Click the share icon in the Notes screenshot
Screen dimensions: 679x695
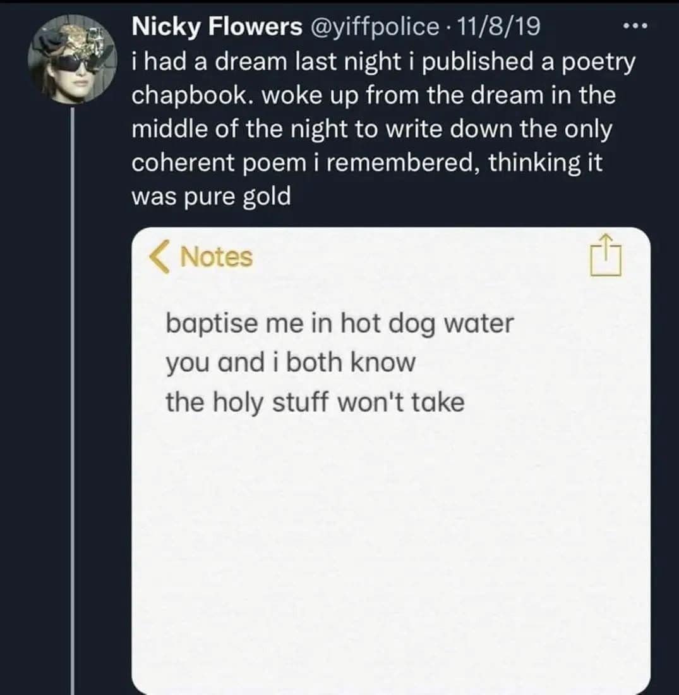(x=607, y=255)
